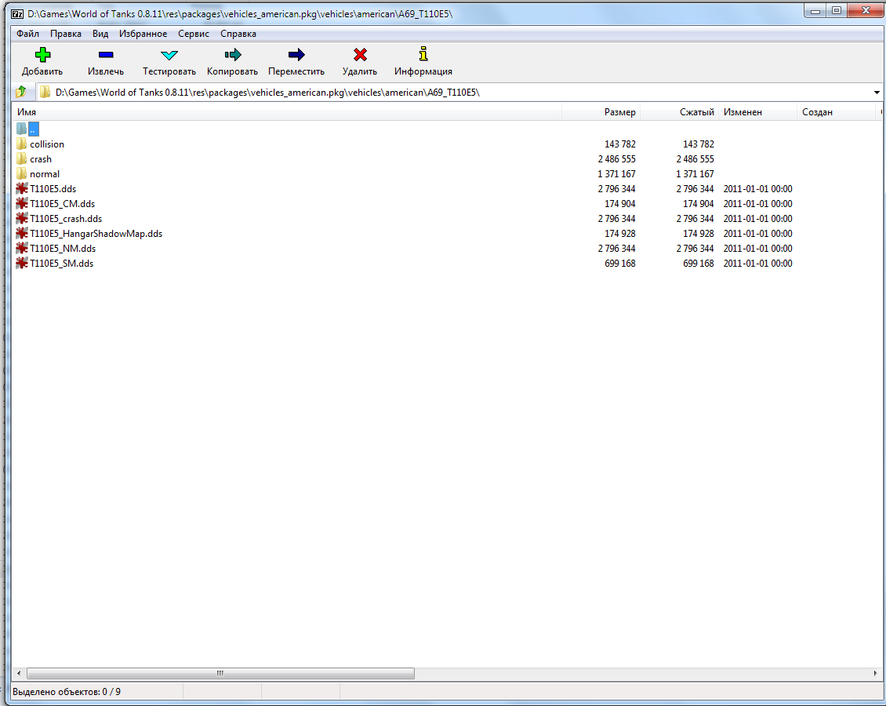Click the T110E5_crash.dds file icon
Viewport: 886px width, 706px height.
click(x=21, y=218)
